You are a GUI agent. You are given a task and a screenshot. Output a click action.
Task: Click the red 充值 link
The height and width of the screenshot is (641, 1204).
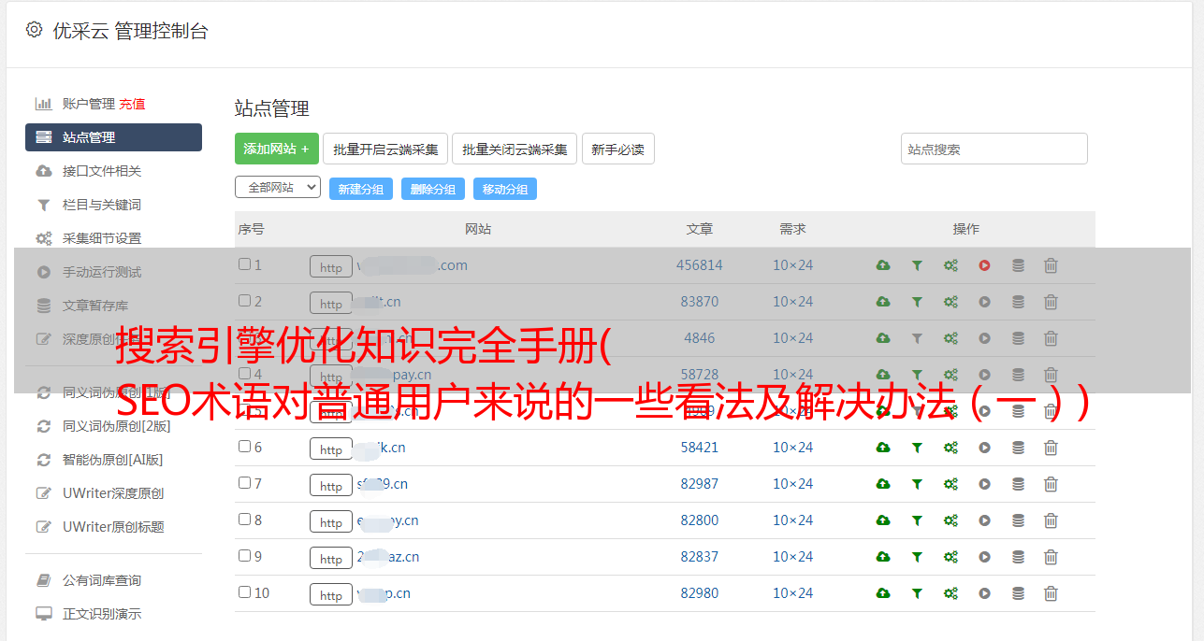pyautogui.click(x=132, y=104)
